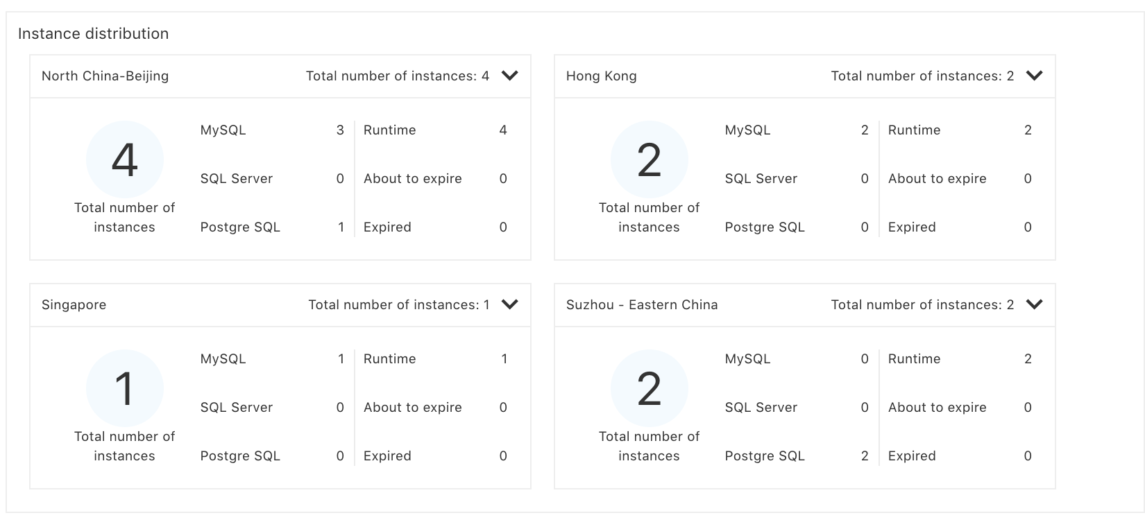This screenshot has width=1145, height=520.
Task: Click the circle showing 1 in Singapore
Action: pyautogui.click(x=125, y=389)
